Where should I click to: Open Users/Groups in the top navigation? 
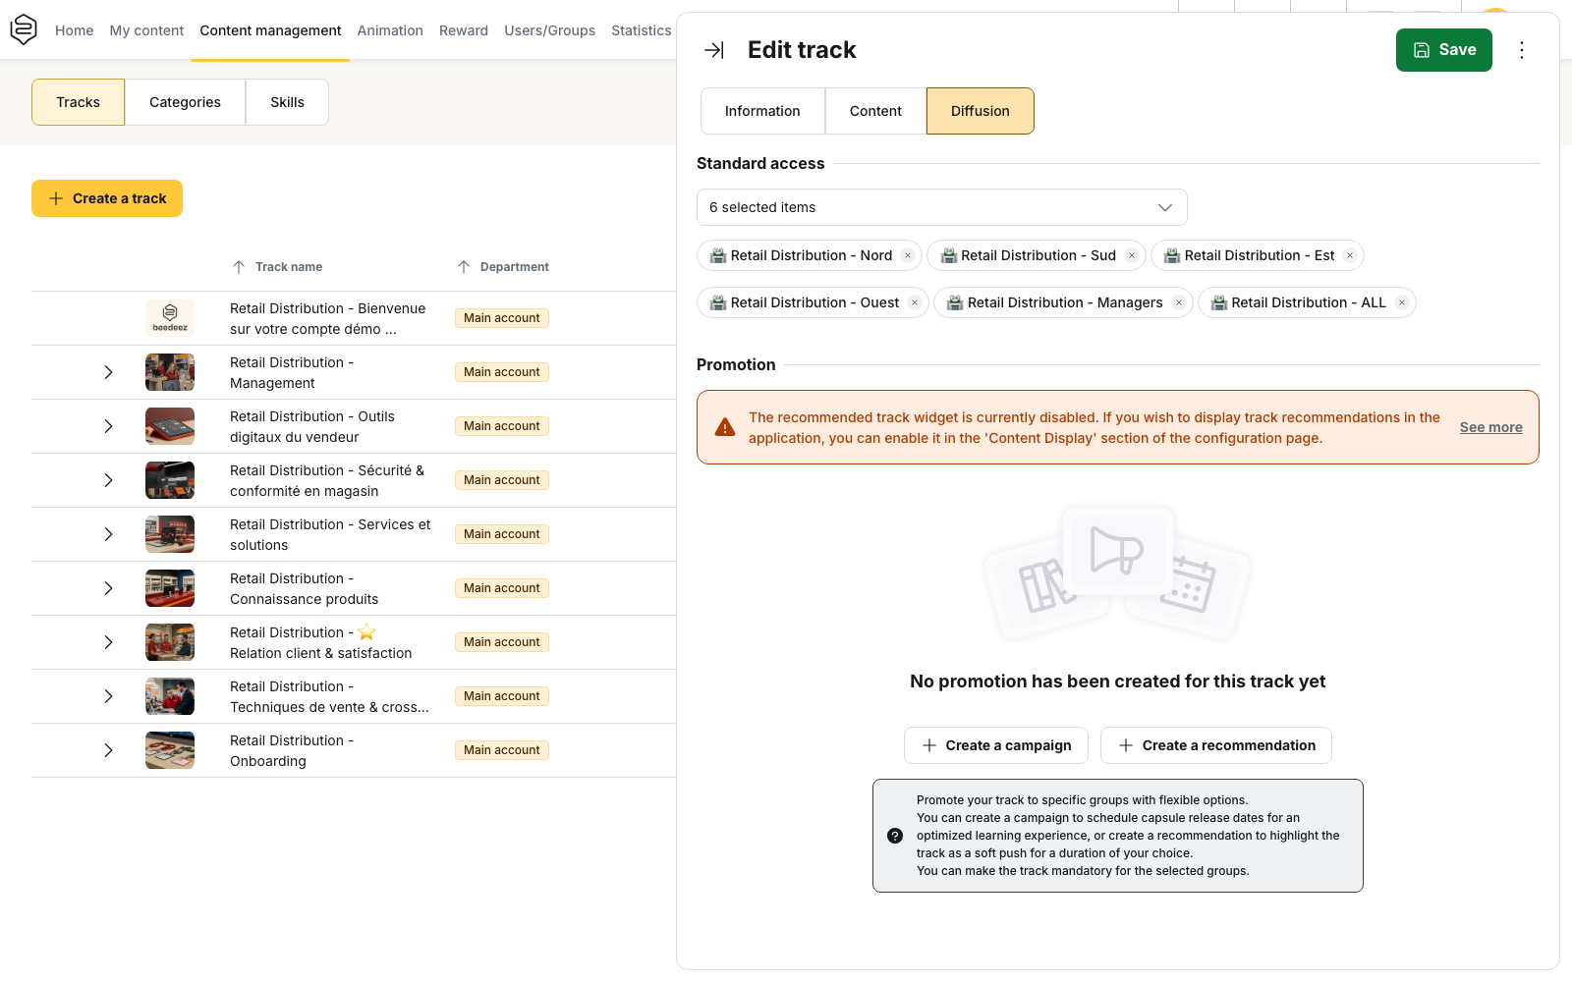tap(549, 30)
